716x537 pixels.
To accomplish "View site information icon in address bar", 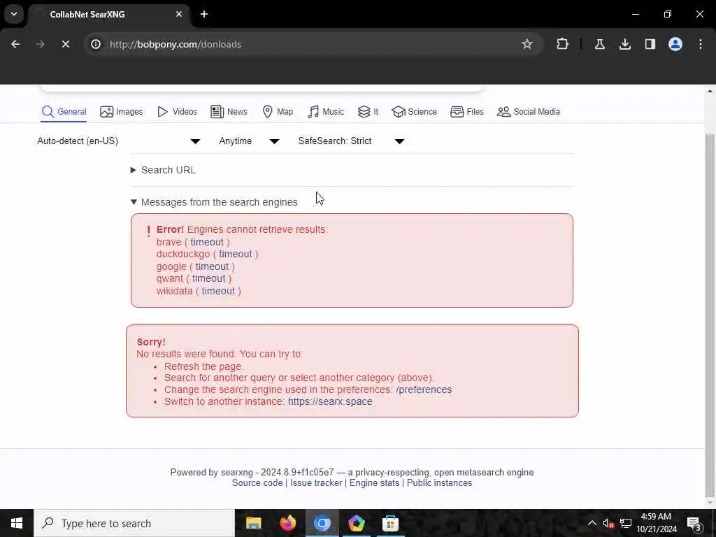I will click(96, 44).
